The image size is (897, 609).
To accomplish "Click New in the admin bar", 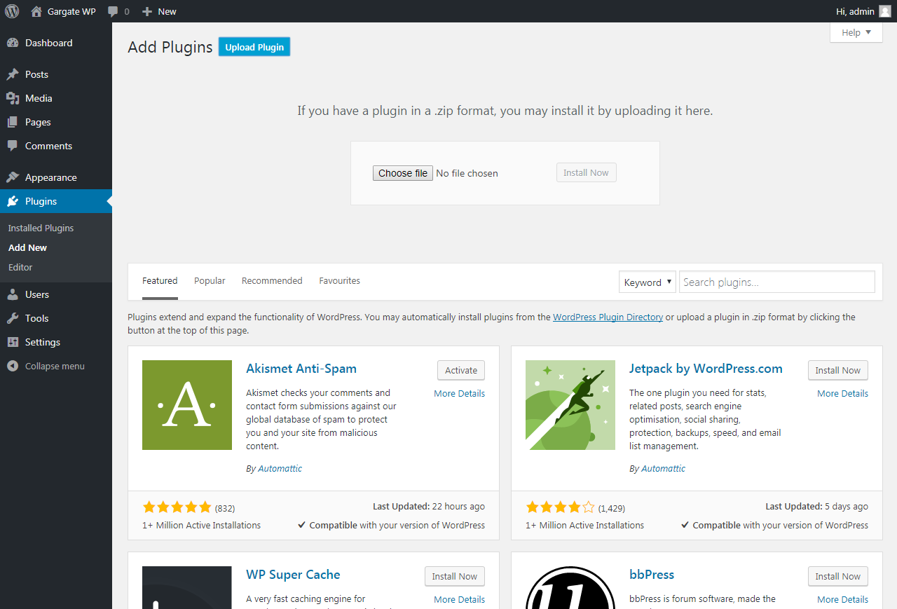I will pyautogui.click(x=167, y=12).
